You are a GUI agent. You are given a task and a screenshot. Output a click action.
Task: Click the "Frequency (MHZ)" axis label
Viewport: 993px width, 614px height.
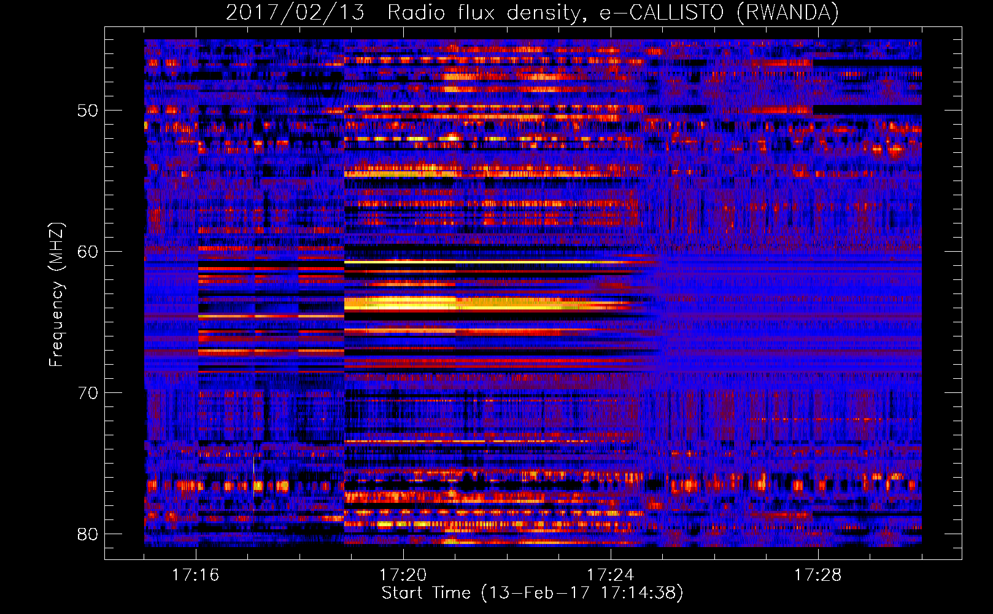click(x=56, y=295)
